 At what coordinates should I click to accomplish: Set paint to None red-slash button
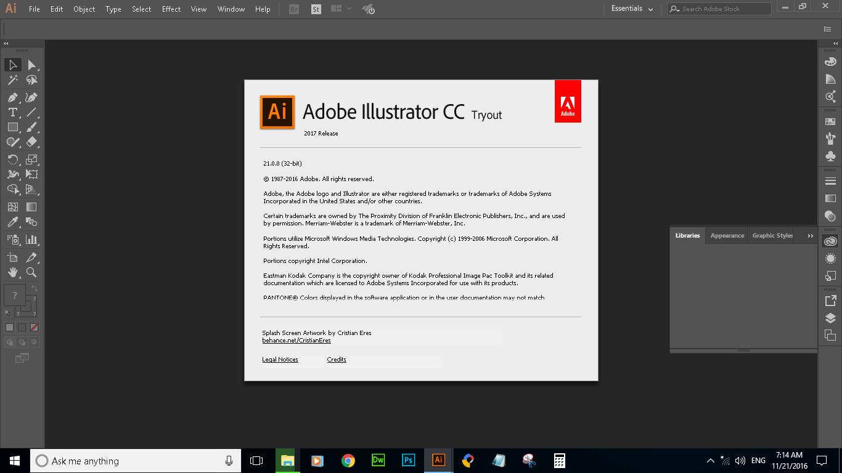[x=34, y=328]
